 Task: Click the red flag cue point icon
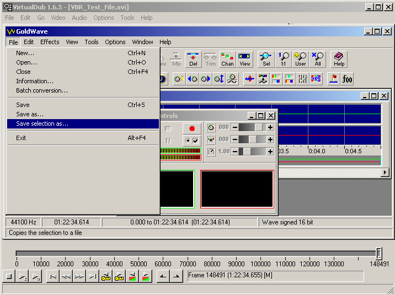pyautogui.click(x=334, y=79)
